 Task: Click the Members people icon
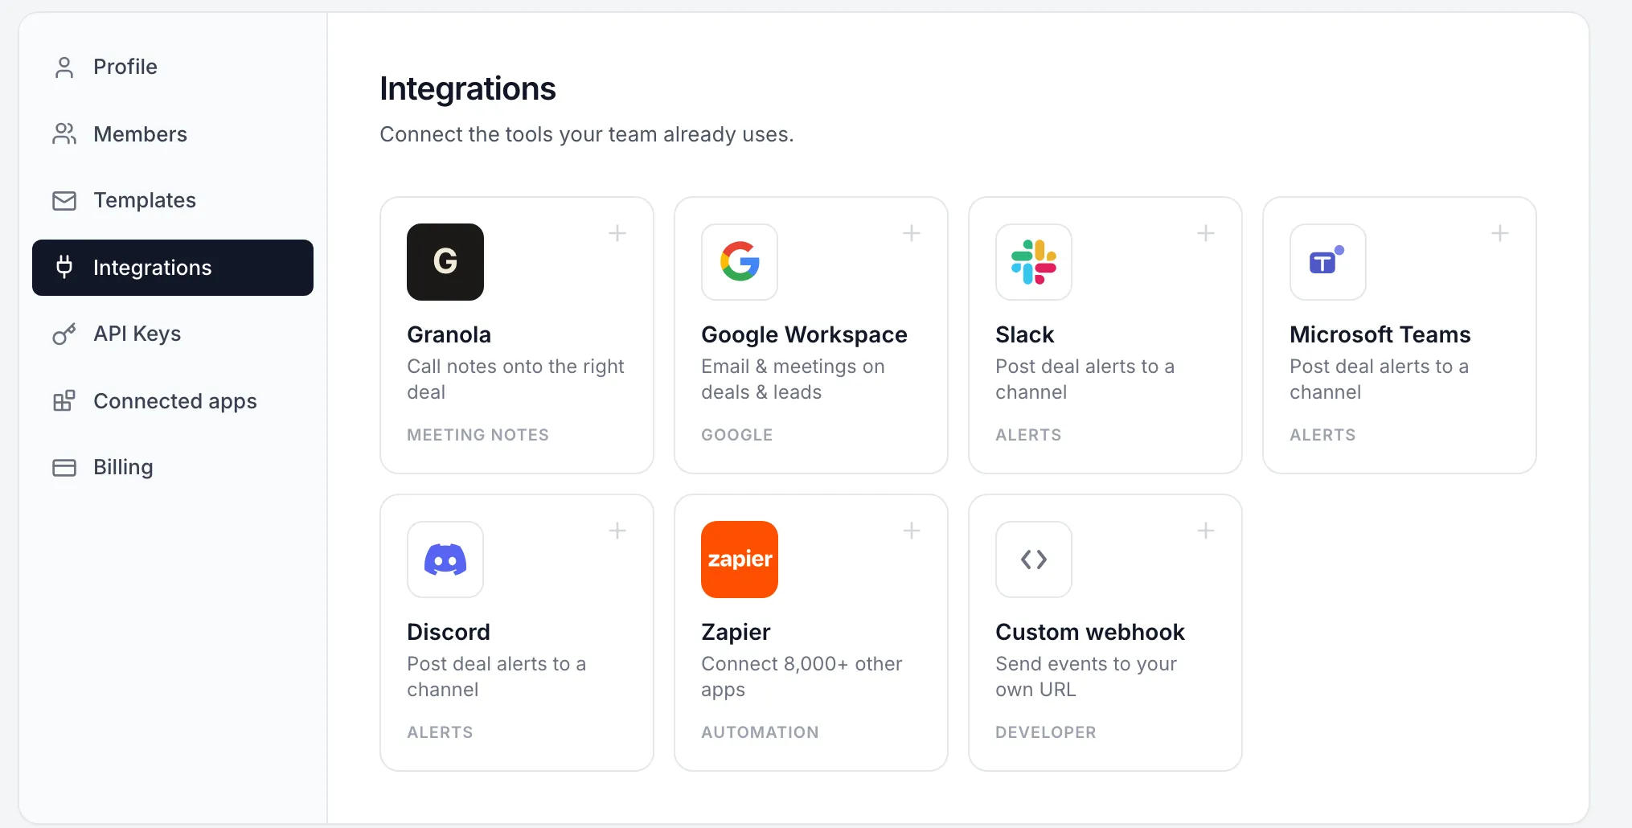pyautogui.click(x=64, y=134)
